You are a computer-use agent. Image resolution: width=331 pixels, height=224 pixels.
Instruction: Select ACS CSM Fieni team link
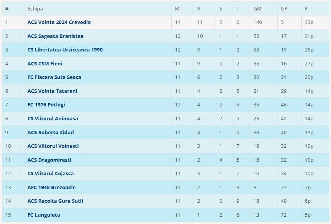(x=45, y=63)
